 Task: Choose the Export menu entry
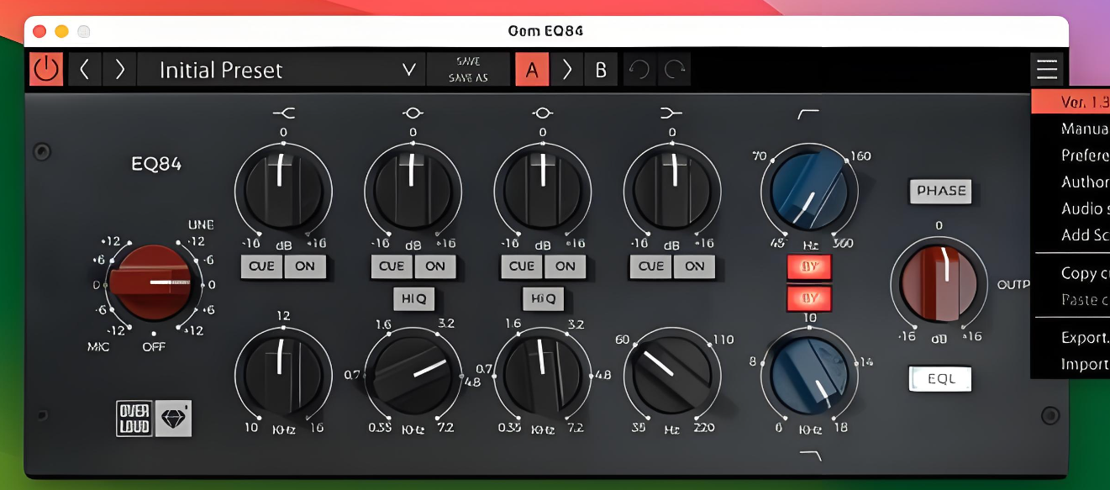click(x=1071, y=337)
